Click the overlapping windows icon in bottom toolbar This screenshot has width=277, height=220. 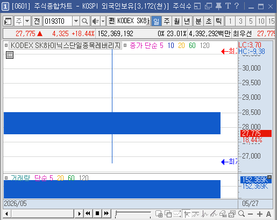[x=168, y=214]
